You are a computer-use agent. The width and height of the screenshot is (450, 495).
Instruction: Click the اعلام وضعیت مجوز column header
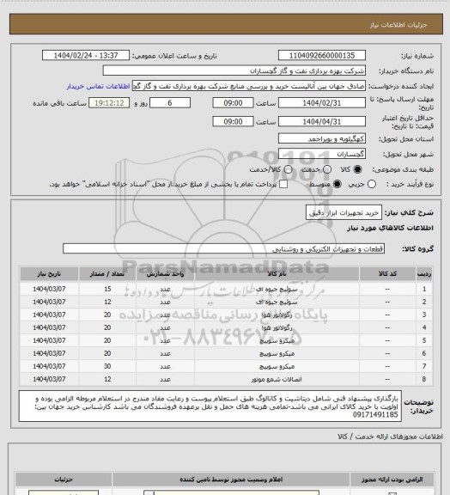tap(231, 480)
